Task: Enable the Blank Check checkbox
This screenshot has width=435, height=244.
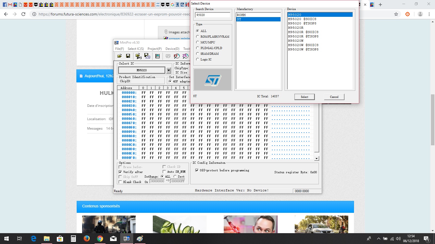Action: [x=120, y=182]
